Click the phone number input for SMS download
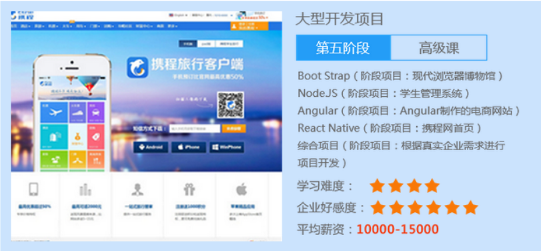Viewport: 541px width, 251px height. tap(195, 129)
